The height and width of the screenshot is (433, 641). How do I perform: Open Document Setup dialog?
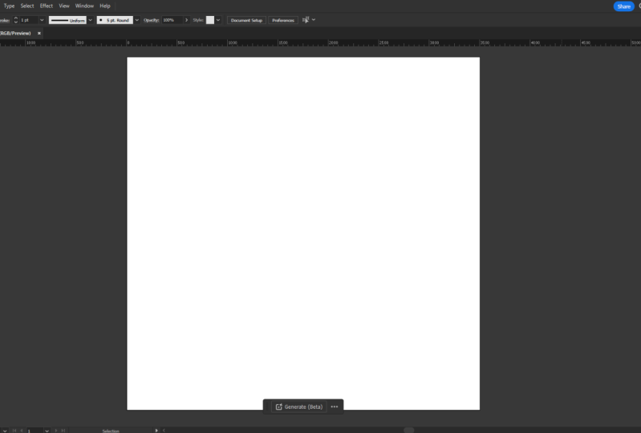[246, 20]
